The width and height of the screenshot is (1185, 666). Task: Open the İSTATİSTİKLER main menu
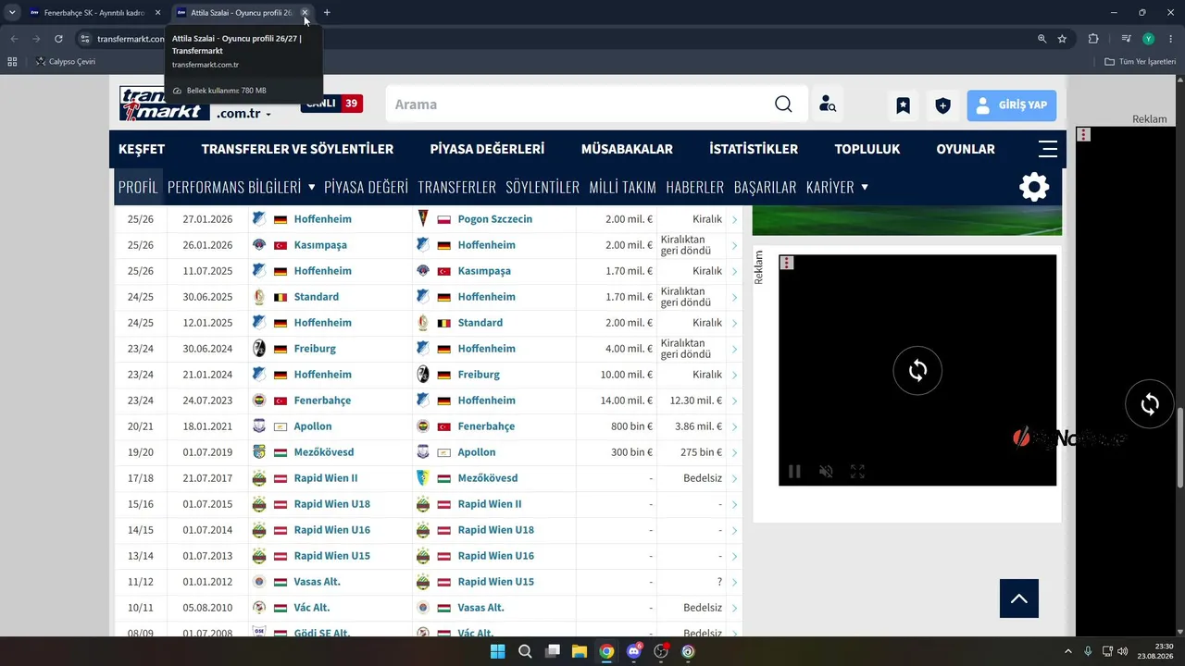pyautogui.click(x=754, y=149)
